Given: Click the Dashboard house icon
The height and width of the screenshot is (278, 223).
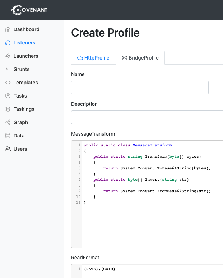Looking at the screenshot, I should click(x=8, y=29).
